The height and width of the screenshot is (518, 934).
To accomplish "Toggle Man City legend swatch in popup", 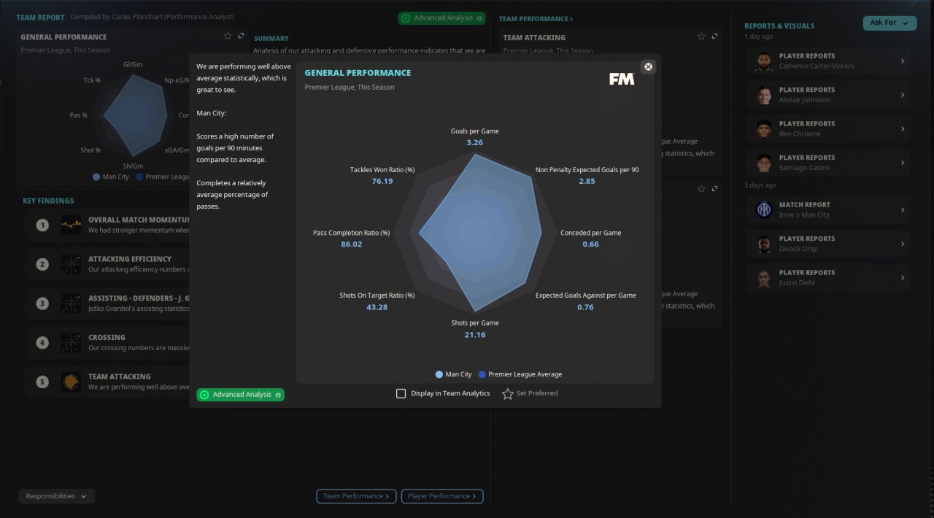I will pyautogui.click(x=439, y=374).
